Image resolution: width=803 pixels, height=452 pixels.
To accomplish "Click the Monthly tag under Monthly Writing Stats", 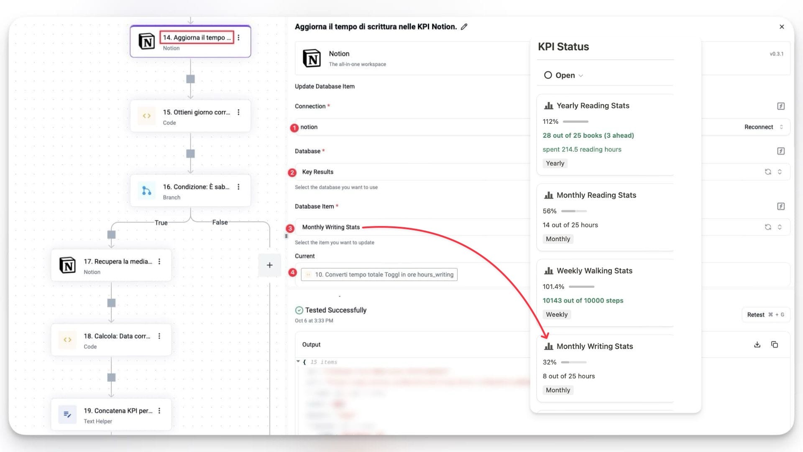I will (x=558, y=390).
